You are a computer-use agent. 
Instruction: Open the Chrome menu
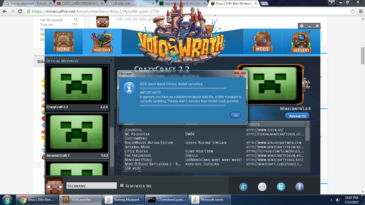360,11
